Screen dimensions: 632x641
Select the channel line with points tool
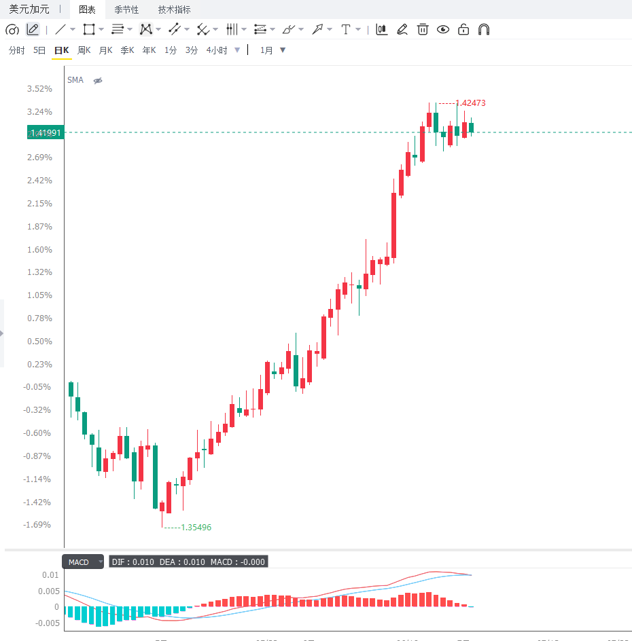tap(175, 29)
